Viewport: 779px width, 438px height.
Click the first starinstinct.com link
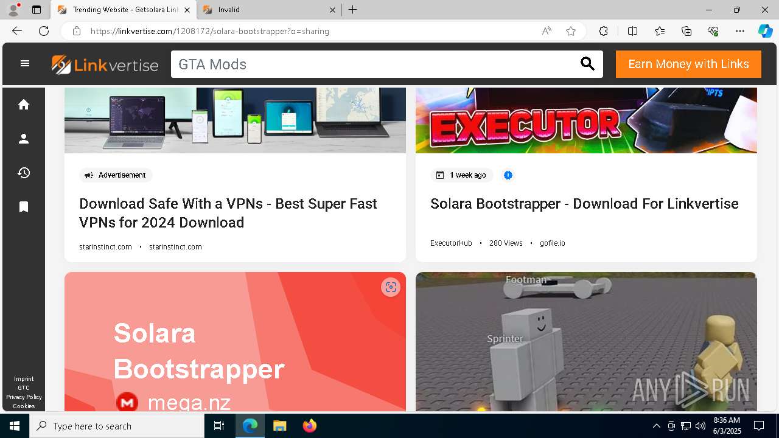(x=105, y=247)
